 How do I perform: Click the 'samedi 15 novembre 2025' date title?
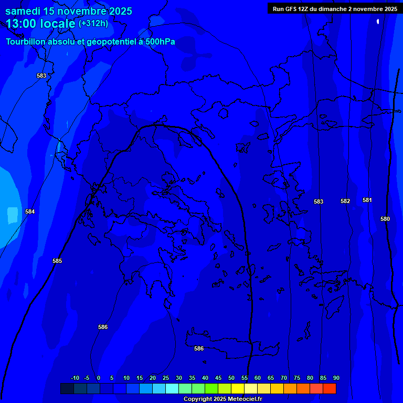pos(69,11)
